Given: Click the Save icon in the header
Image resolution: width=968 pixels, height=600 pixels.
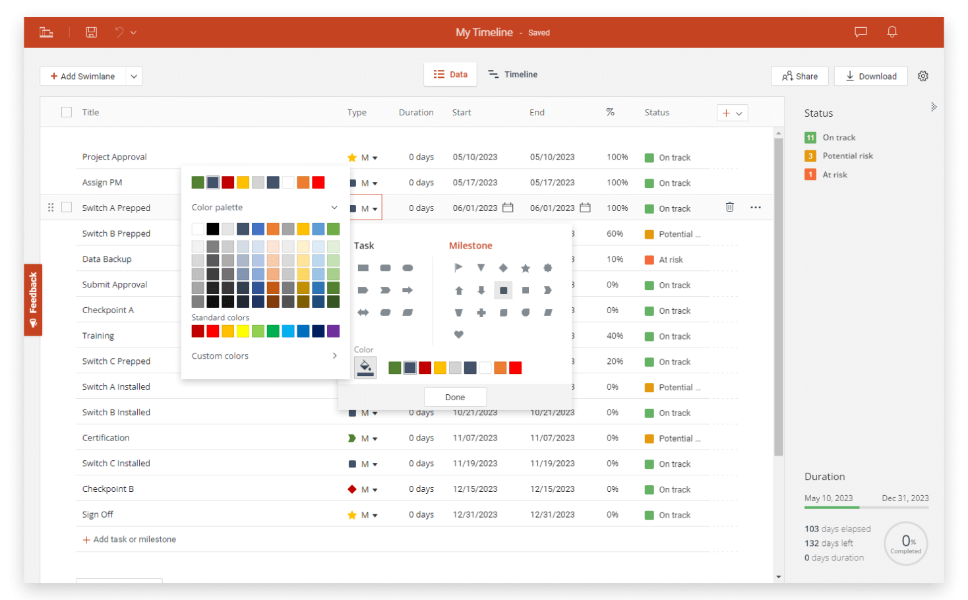Looking at the screenshot, I should tap(91, 32).
